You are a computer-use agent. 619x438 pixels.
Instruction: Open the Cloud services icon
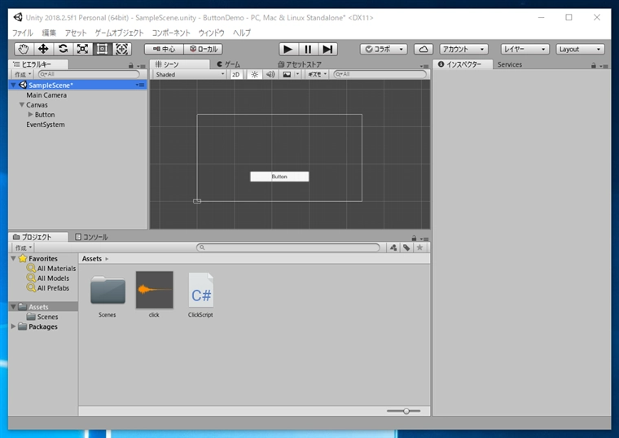pyautogui.click(x=423, y=49)
